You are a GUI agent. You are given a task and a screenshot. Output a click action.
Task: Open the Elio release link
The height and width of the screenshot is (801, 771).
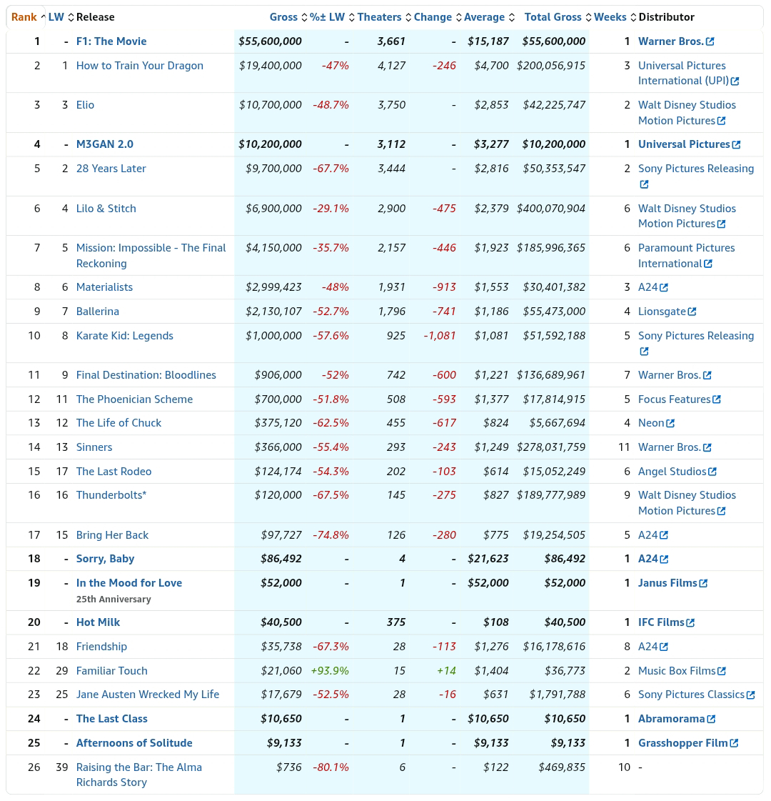pyautogui.click(x=85, y=105)
